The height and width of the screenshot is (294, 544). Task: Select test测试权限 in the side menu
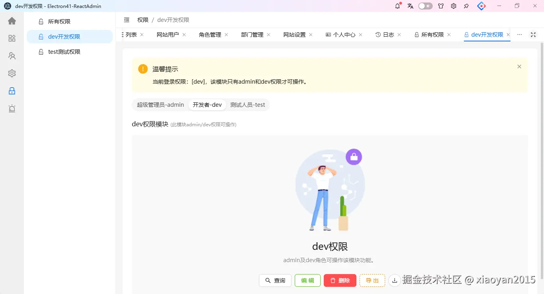[x=70, y=52]
